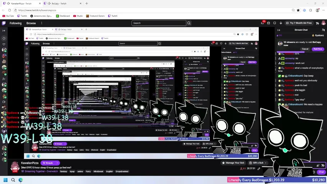Select the English tag

tap(110, 171)
